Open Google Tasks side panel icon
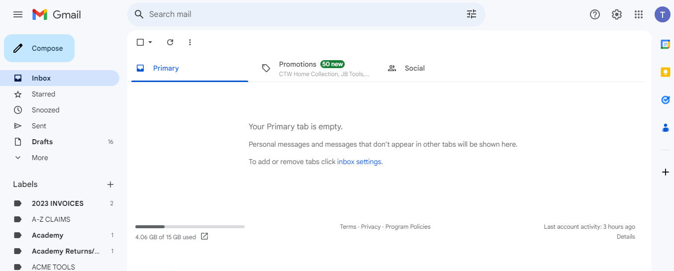Screen dimensions: 674x271 (x=666, y=100)
